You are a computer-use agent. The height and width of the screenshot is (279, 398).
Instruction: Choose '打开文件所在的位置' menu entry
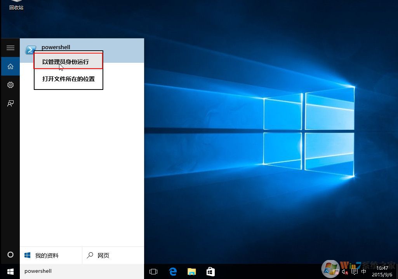[68, 79]
